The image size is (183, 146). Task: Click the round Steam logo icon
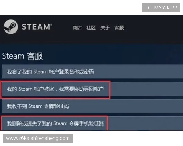[11, 27]
